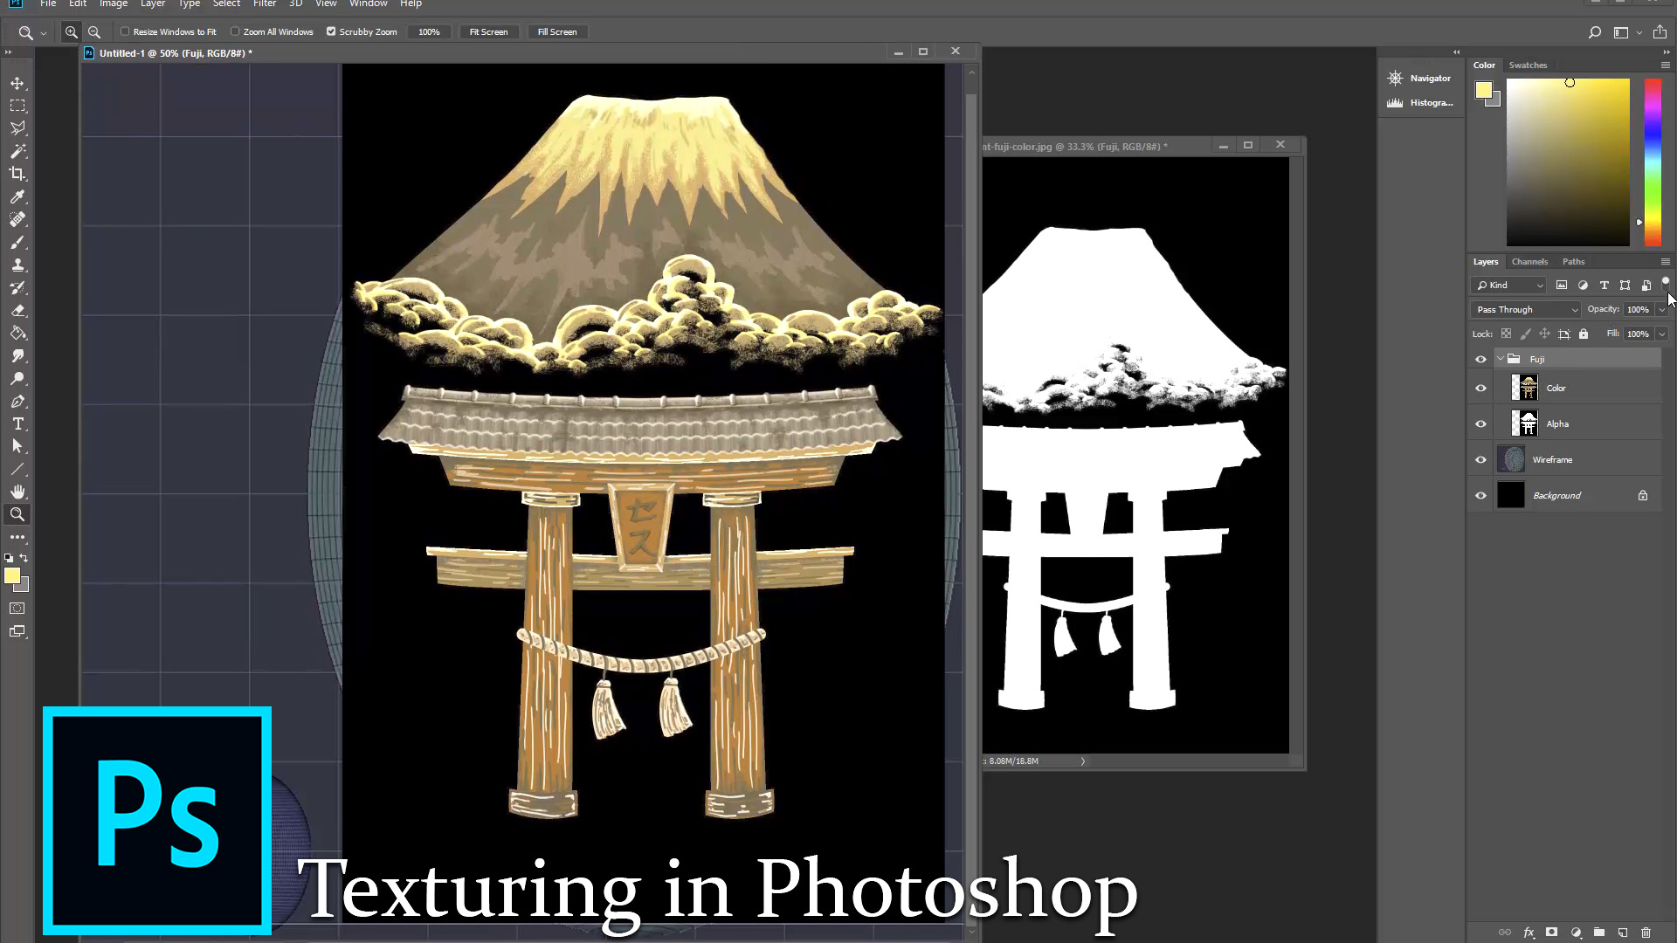
Task: Select the Crop tool
Action: point(17,174)
